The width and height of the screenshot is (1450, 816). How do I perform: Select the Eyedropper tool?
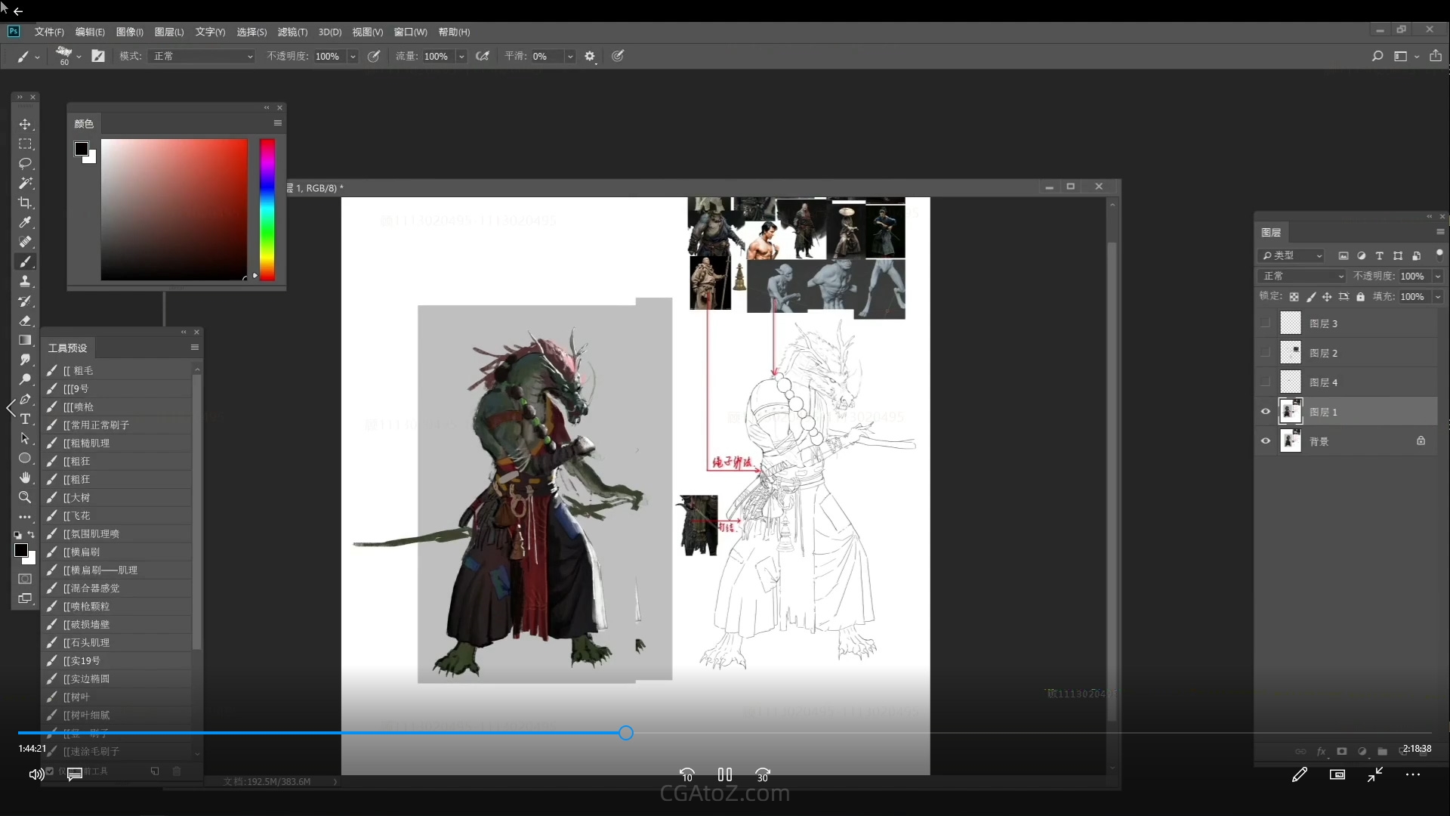point(25,222)
